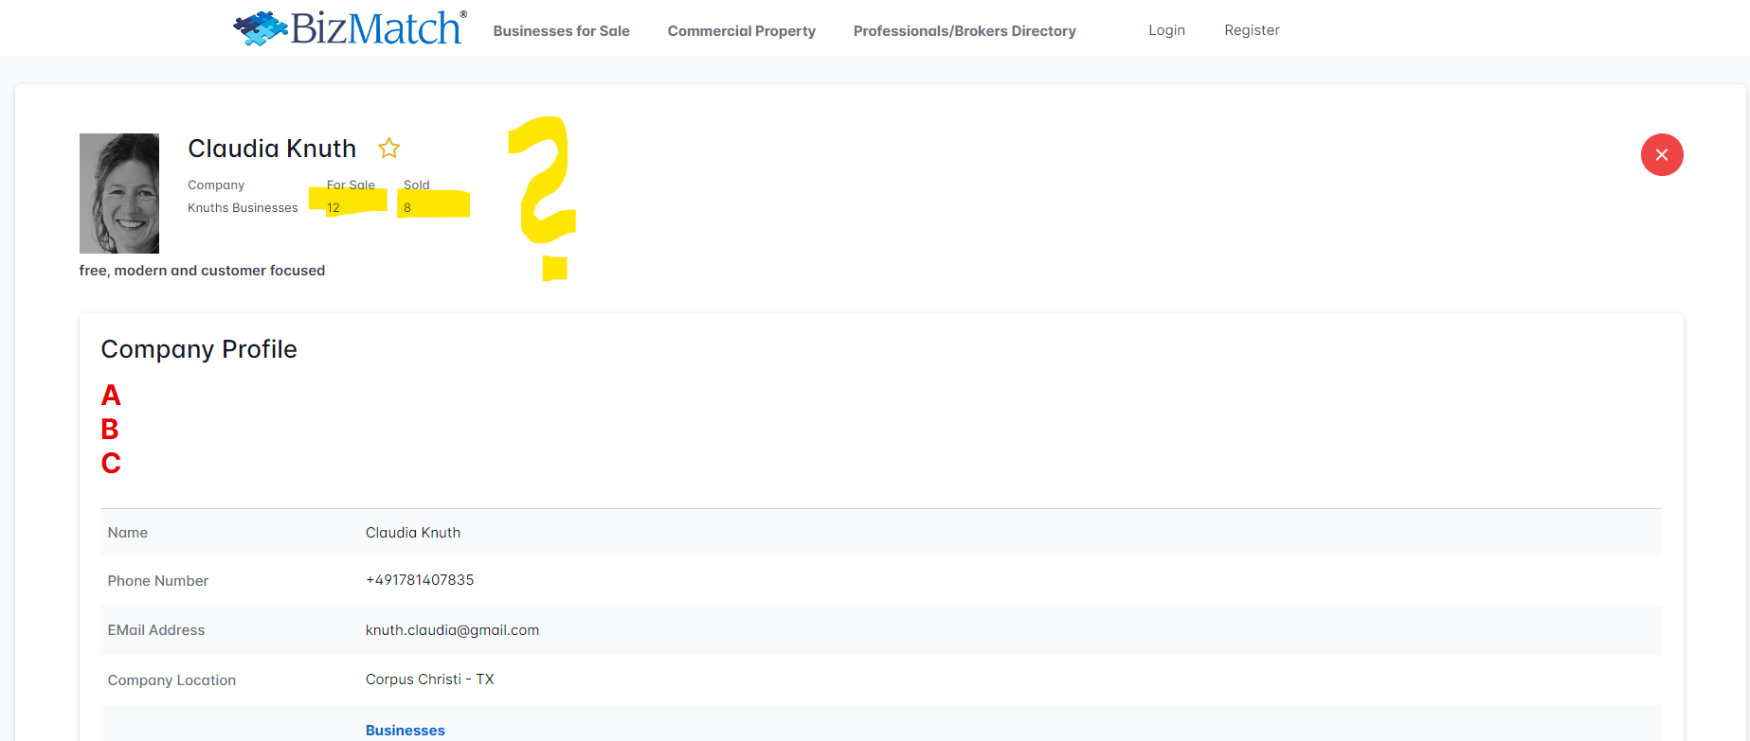Open the Businesses for Sale menu item

tap(561, 31)
